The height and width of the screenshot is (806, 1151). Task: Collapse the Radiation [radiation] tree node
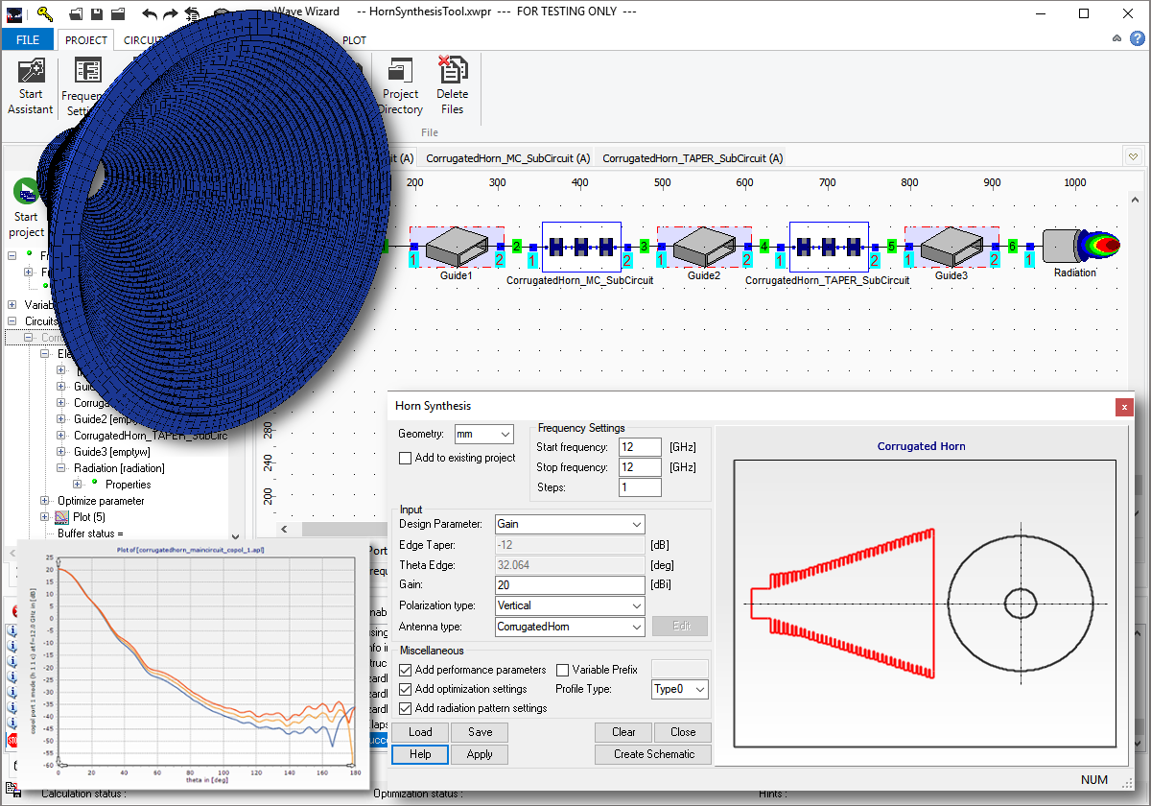[61, 468]
